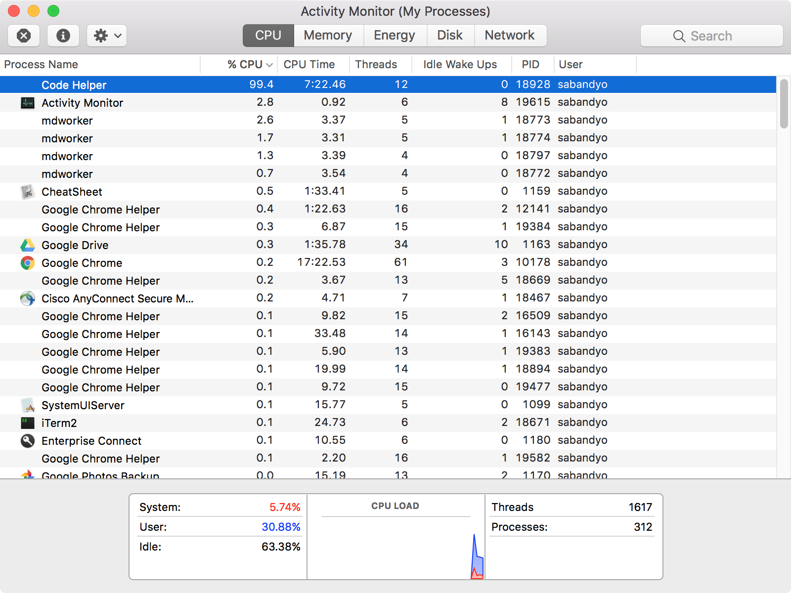Click the 17:22.53 CPU time value
Image resolution: width=791 pixels, height=593 pixels.
pyautogui.click(x=321, y=262)
